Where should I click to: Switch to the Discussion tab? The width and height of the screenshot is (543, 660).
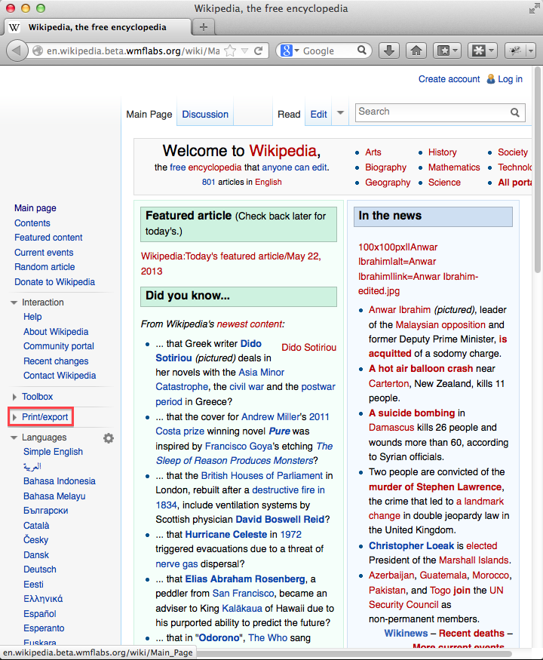point(205,115)
